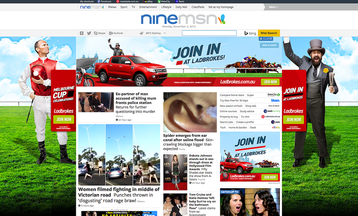This screenshot has height=216, width=358.
Task: Click the Stan. logo in the links panel
Action: [x=275, y=100]
